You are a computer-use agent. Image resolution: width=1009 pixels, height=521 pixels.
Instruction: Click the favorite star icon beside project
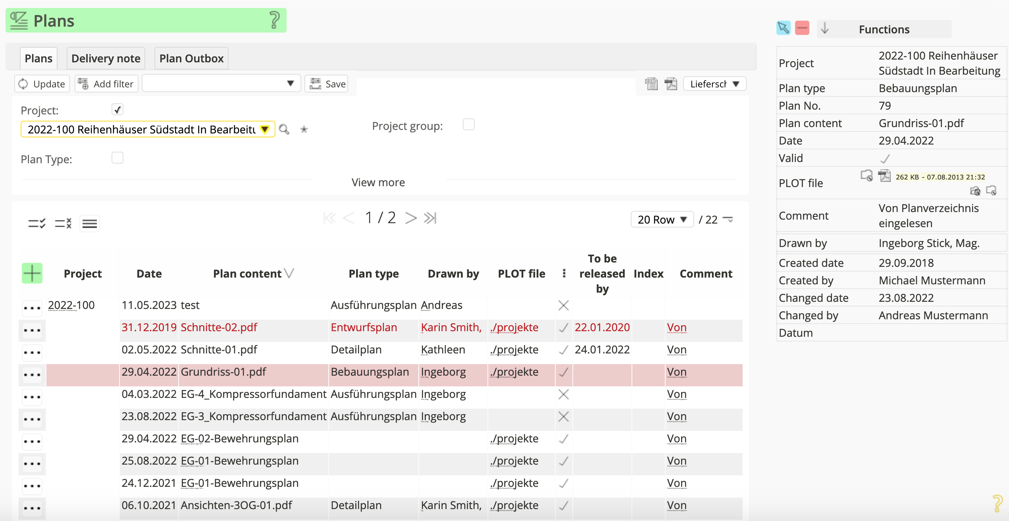304,129
